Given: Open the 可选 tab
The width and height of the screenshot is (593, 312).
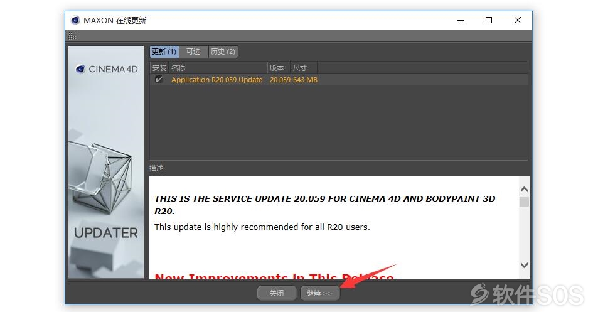Looking at the screenshot, I should [x=193, y=51].
